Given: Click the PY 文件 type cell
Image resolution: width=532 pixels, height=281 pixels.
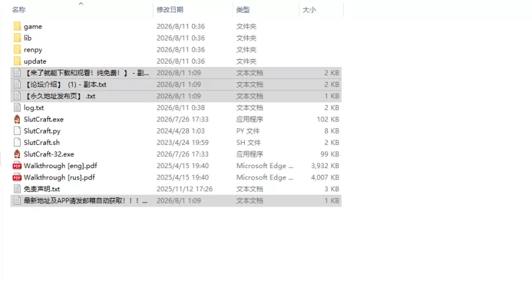Looking at the screenshot, I should [x=247, y=131].
